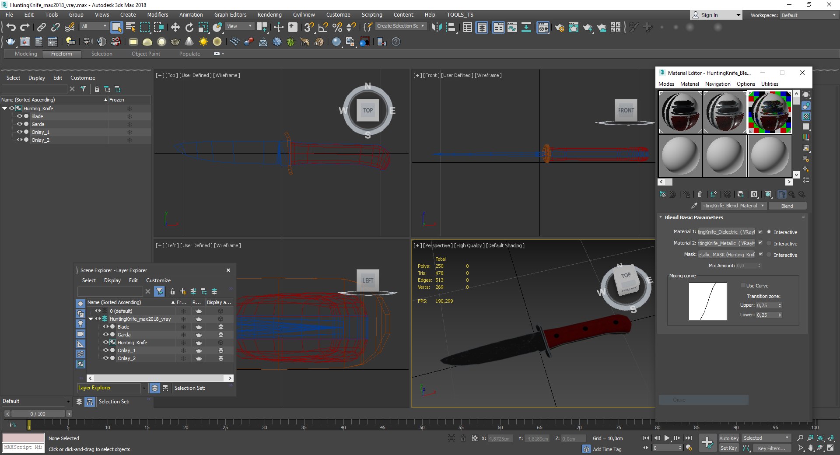Select the Teapot primitive icon
Viewport: 840px width, 455px height.
(x=175, y=42)
